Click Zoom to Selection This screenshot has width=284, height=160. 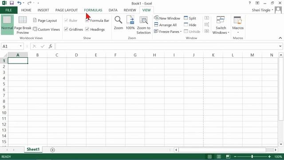(x=144, y=25)
